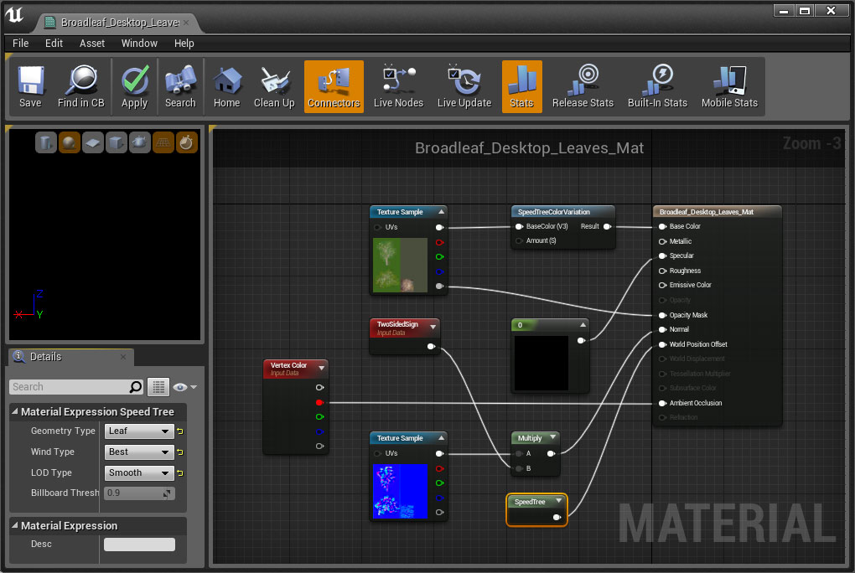Apply material changes with the Apply icon

[135, 87]
